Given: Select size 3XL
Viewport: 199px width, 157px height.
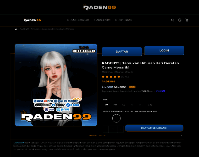Looking at the screenshot, I should (x=150, y=105).
